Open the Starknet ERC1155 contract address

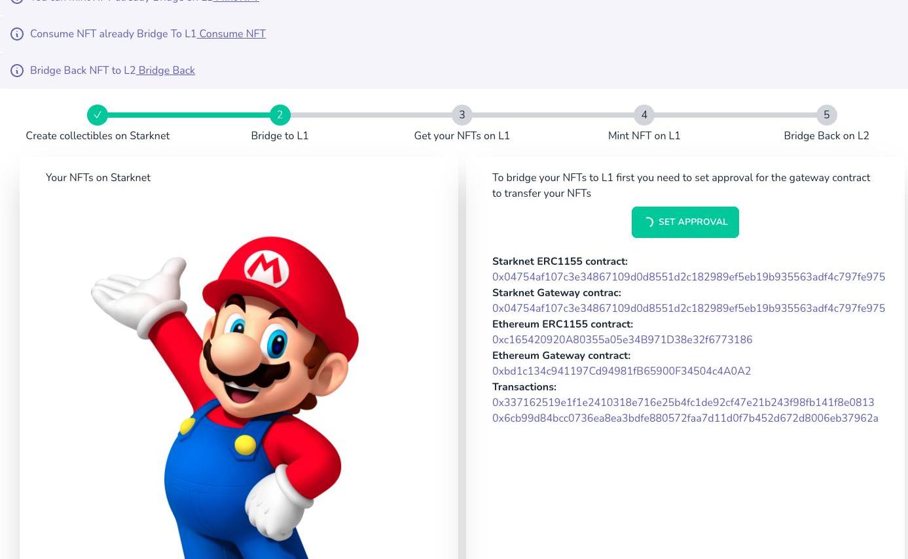click(x=688, y=277)
